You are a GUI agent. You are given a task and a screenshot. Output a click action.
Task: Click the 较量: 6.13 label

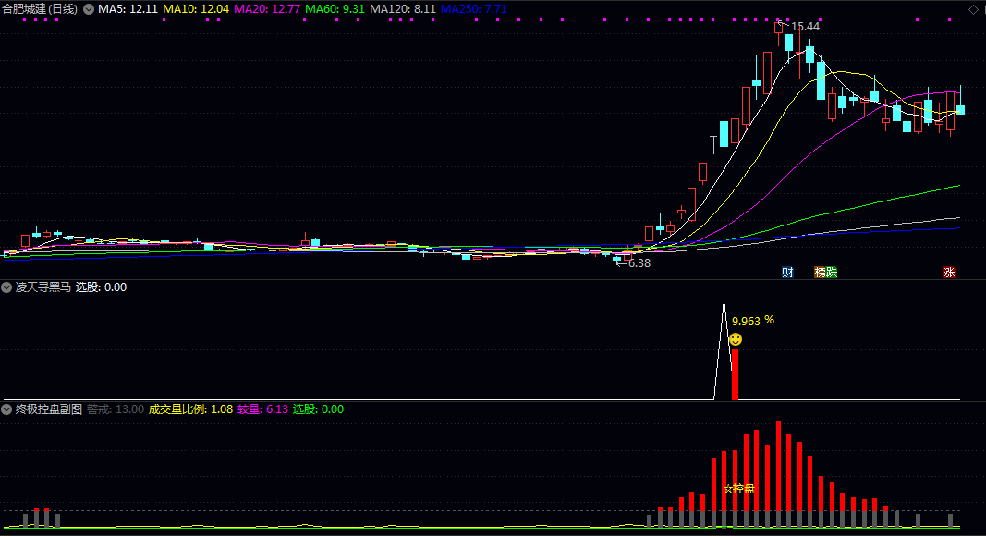262,409
